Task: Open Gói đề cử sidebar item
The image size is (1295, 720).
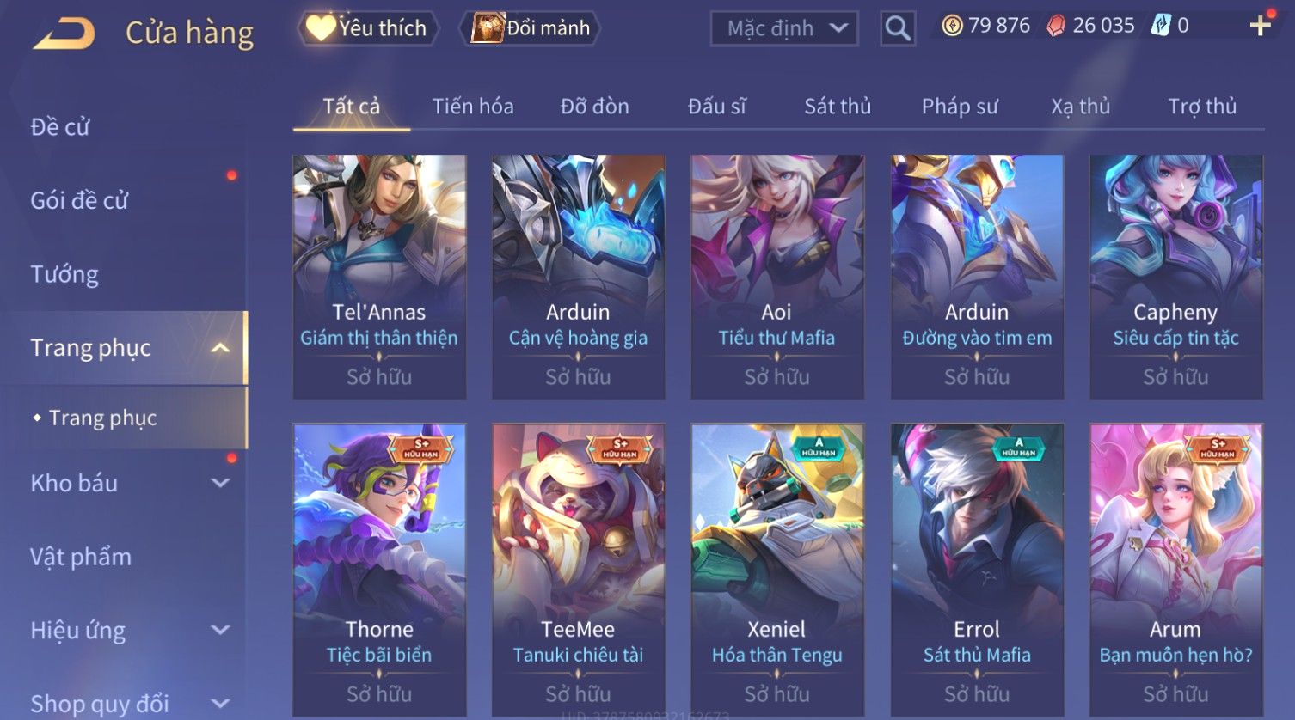Action: click(x=79, y=200)
